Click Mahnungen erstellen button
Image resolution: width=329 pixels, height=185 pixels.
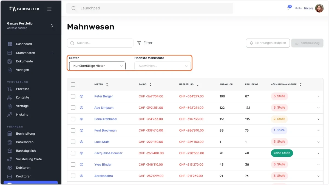coord(268,43)
